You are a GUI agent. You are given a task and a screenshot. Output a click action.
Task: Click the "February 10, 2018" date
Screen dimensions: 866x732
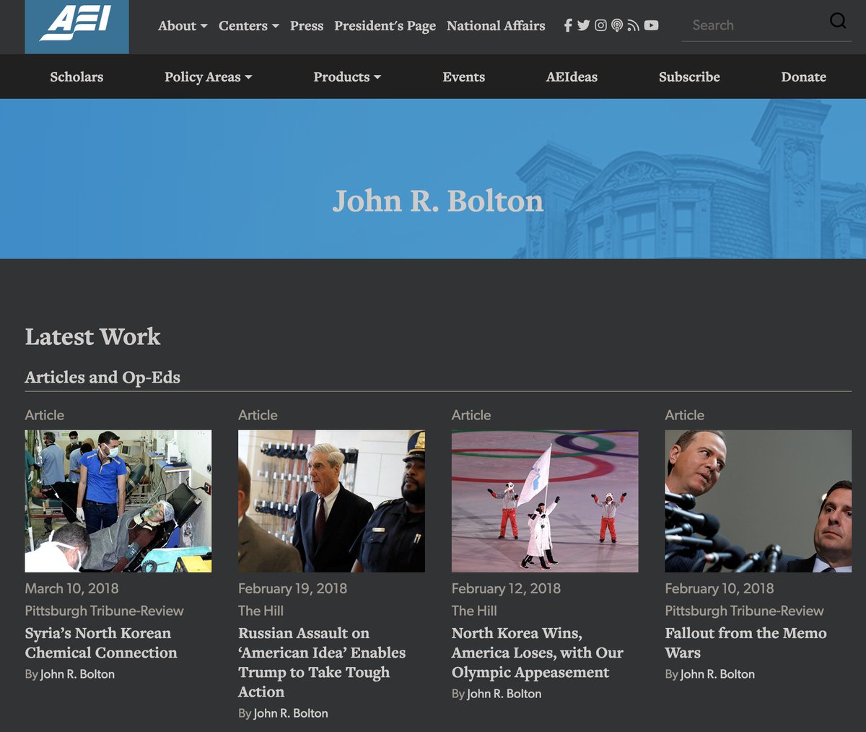point(720,588)
